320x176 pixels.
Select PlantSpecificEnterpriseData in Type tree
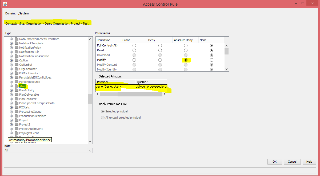(37, 103)
